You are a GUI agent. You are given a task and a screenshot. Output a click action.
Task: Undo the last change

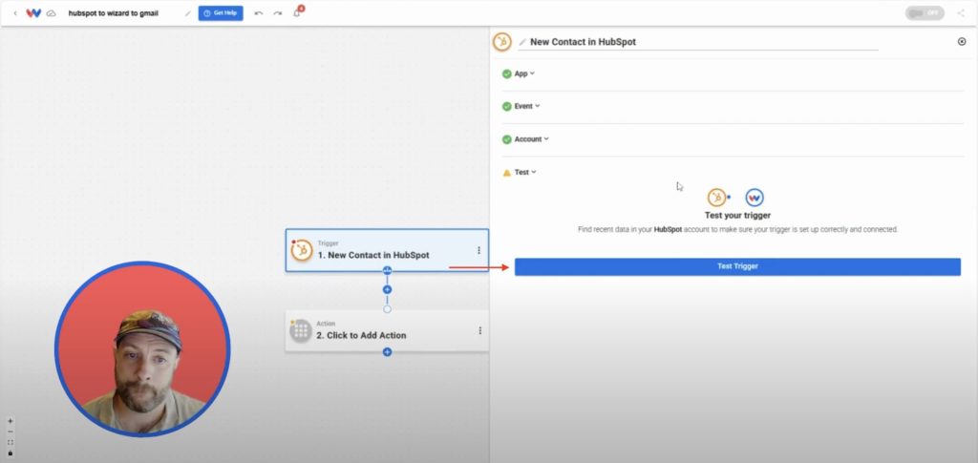[259, 13]
